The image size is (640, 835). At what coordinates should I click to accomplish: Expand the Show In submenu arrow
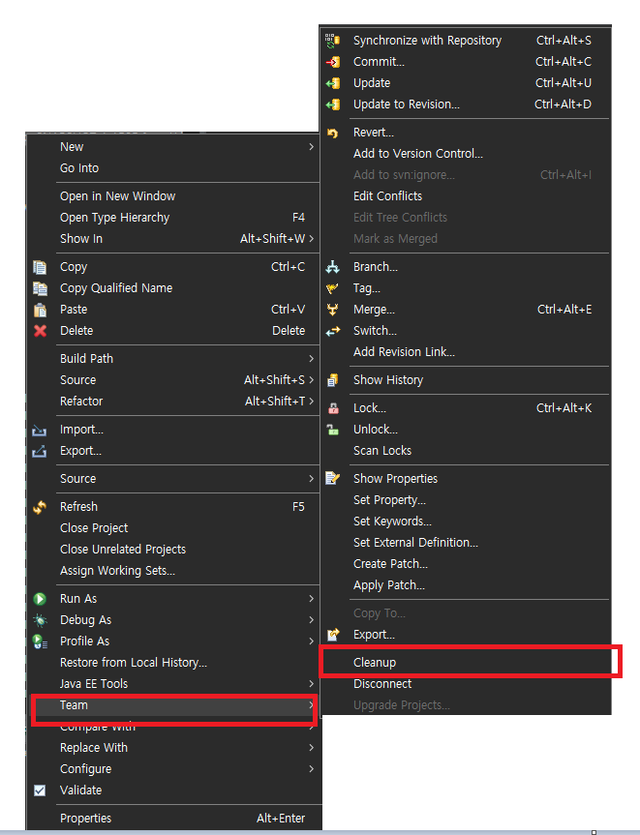311,239
